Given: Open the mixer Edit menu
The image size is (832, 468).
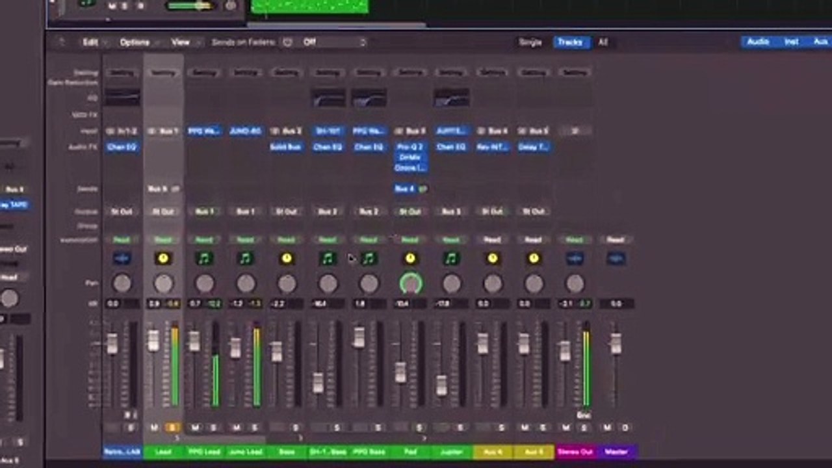Looking at the screenshot, I should [90, 42].
